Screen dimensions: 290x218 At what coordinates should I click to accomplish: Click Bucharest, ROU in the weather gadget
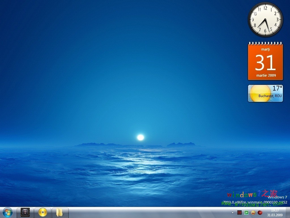(x=270, y=96)
